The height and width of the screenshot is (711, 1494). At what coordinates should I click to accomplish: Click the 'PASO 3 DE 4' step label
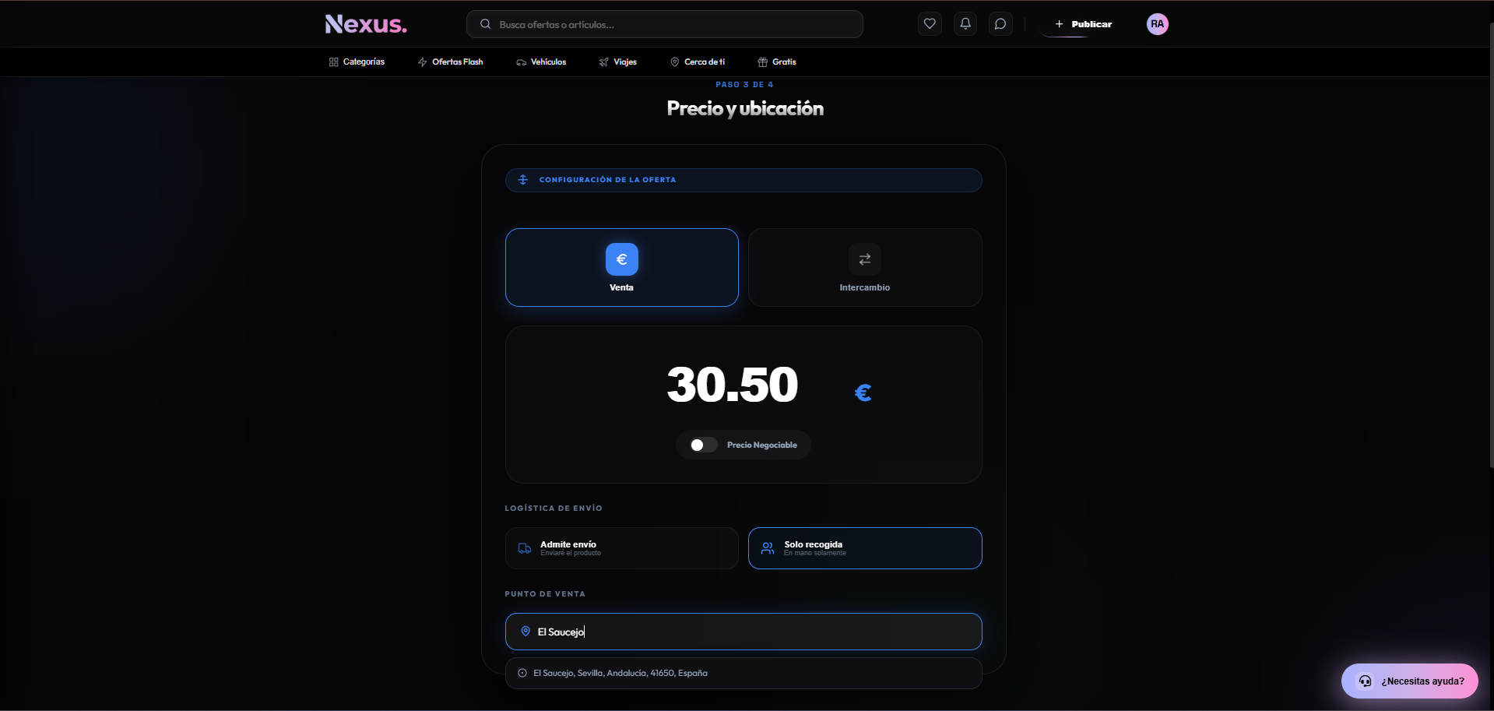click(744, 84)
